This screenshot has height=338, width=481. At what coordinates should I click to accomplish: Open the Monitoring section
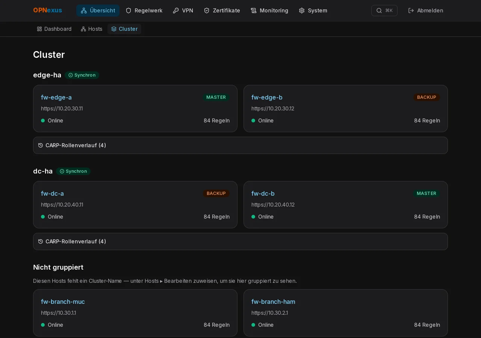[269, 11]
